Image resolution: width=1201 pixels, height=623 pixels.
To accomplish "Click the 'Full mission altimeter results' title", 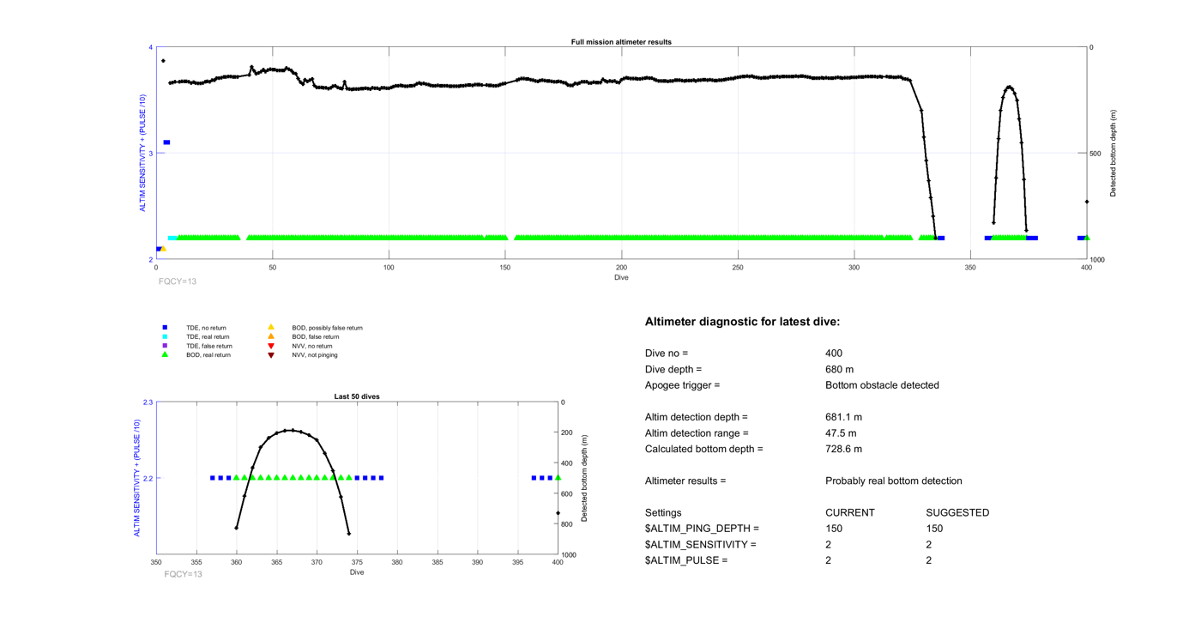I will (621, 42).
